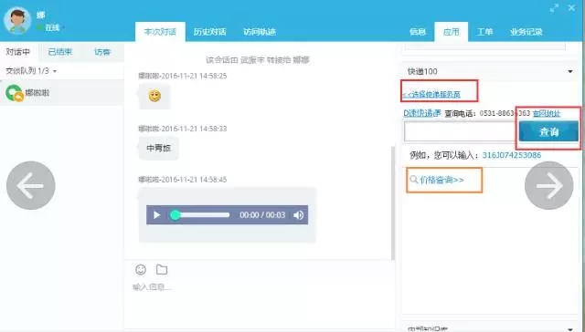This screenshot has width=585, height=332.
Task: Open the 价格查询>> link
Action: 441,181
